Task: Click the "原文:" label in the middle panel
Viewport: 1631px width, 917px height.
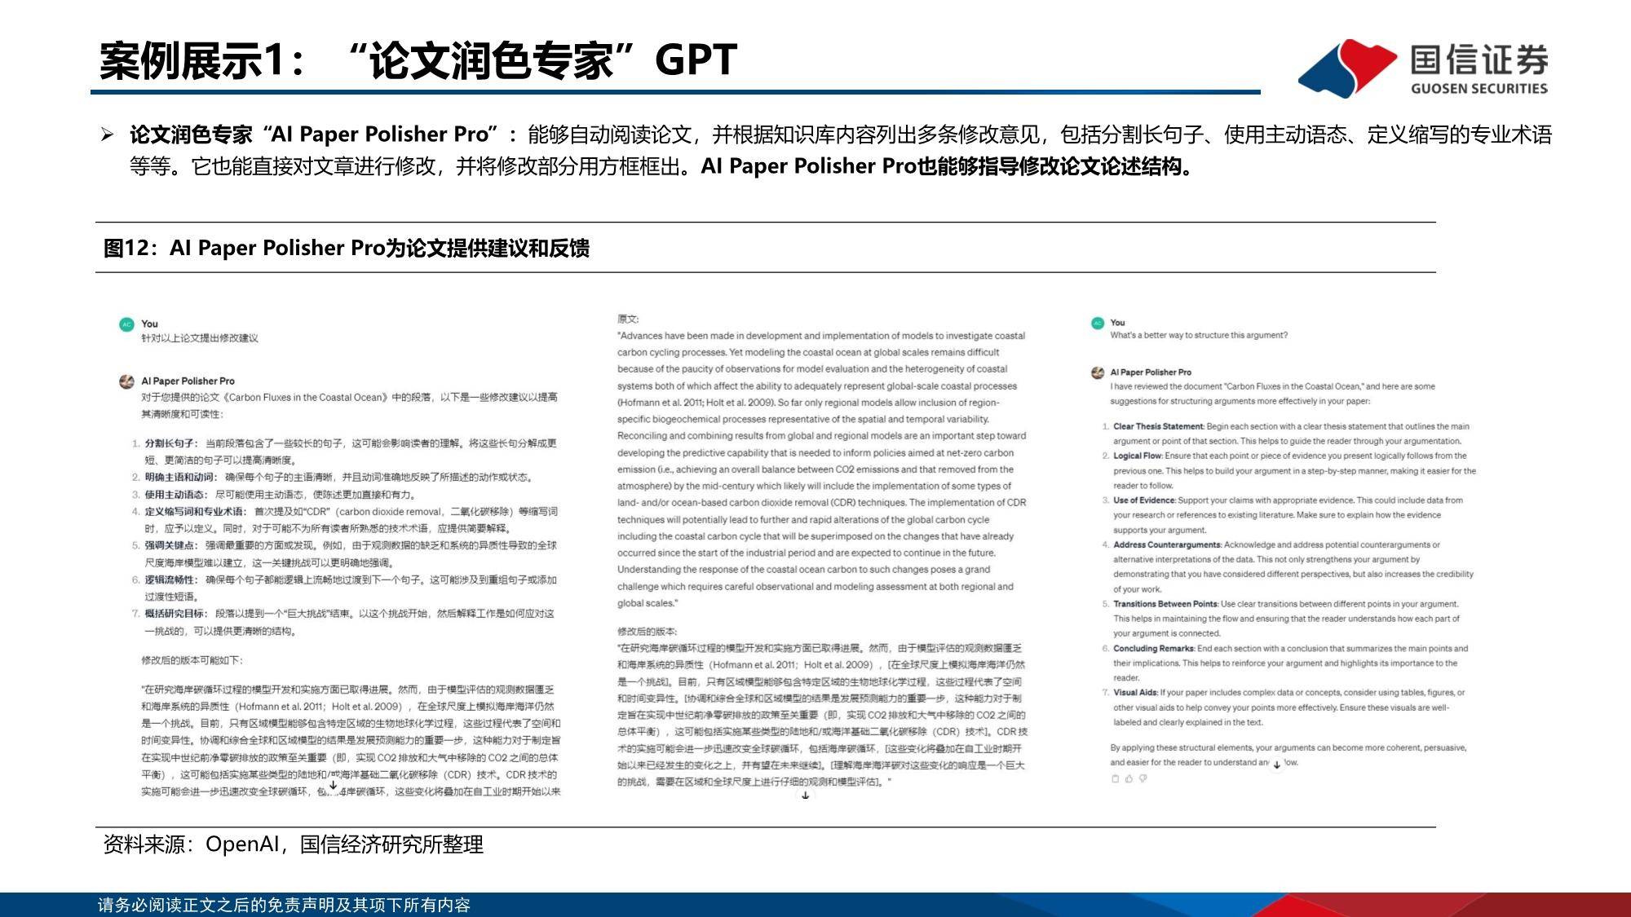Action: (628, 319)
